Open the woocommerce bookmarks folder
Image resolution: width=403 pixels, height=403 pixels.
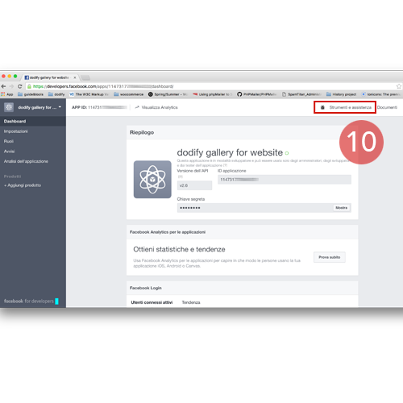[x=128, y=94]
